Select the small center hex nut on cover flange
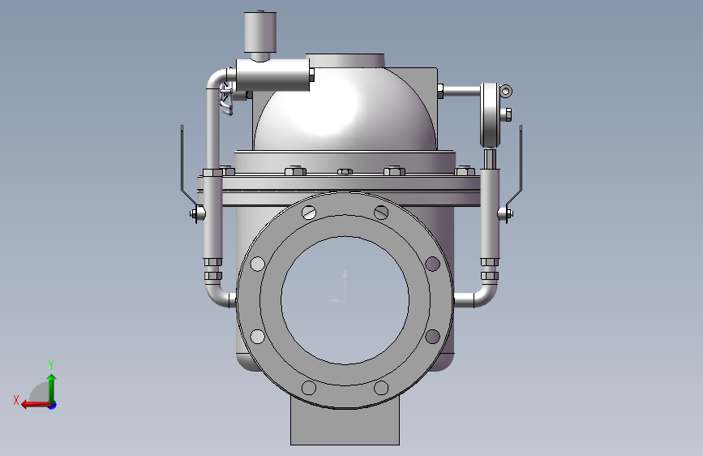This screenshot has width=703, height=456. 345,171
